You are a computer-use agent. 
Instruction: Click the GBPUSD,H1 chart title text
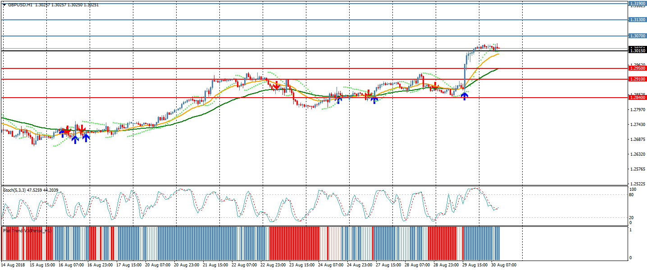tap(22, 4)
